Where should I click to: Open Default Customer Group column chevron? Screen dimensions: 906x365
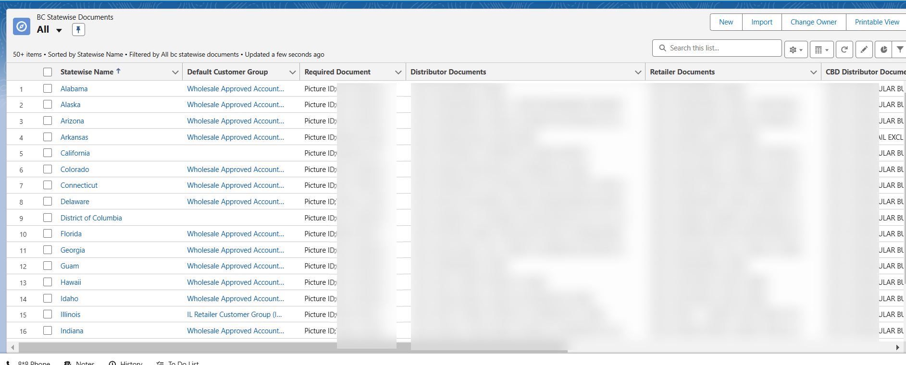click(292, 72)
